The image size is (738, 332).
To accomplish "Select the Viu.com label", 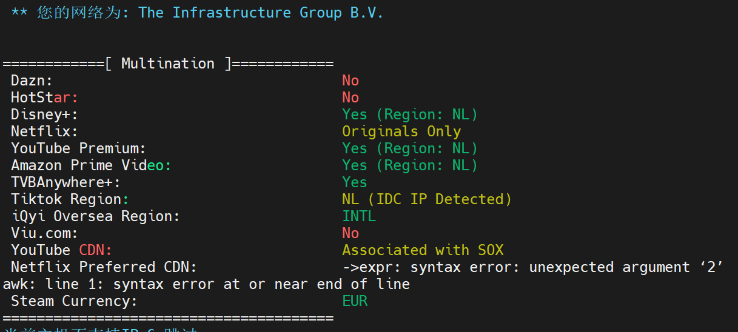I will tap(45, 233).
